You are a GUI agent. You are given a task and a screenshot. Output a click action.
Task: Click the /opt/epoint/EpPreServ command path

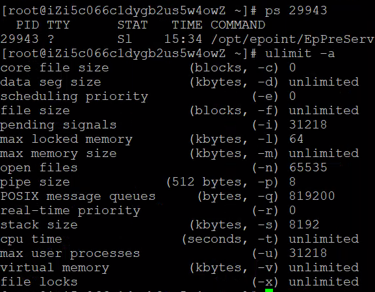pyautogui.click(x=292, y=40)
